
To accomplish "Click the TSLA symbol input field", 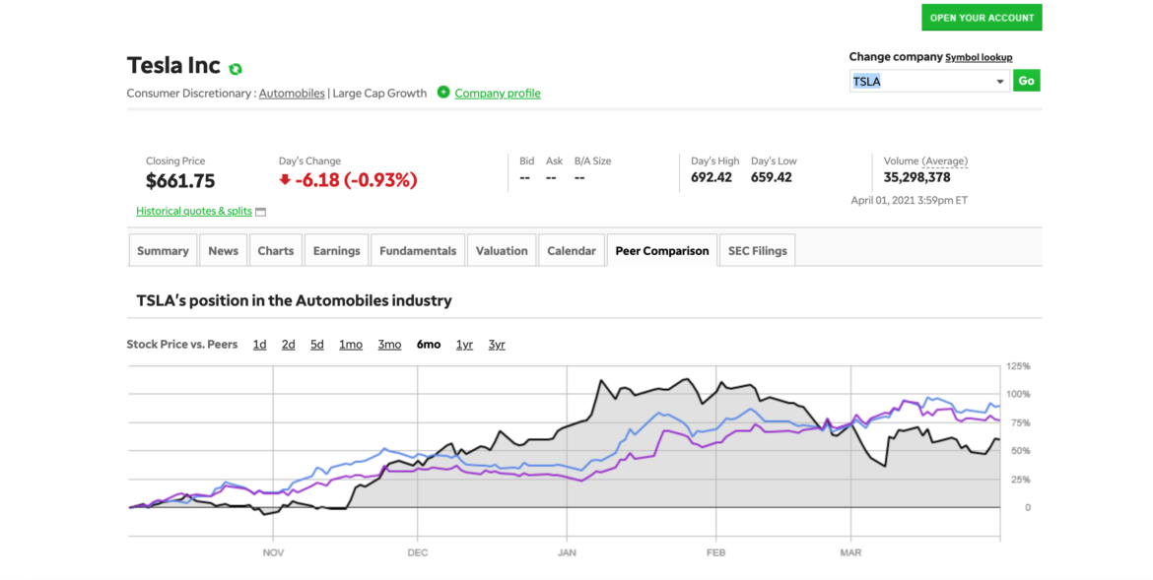I will coord(916,81).
